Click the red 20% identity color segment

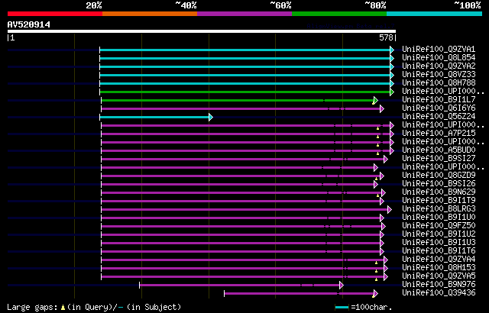pyautogui.click(x=55, y=14)
